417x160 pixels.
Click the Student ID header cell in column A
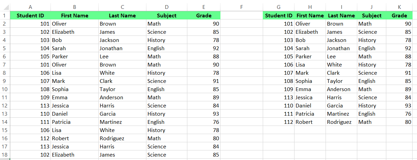30,15
